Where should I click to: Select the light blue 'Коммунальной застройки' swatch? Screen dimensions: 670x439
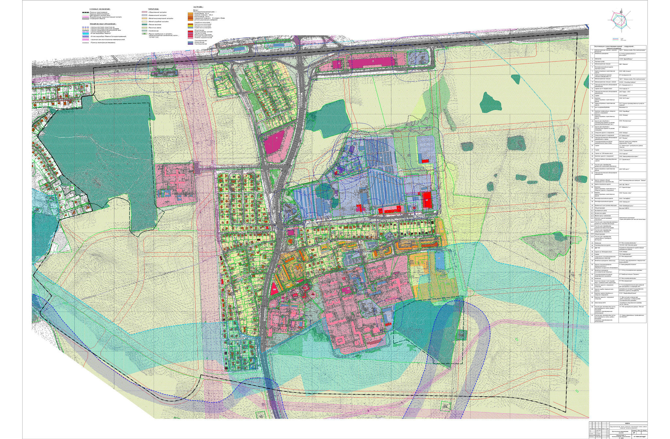pos(145,15)
